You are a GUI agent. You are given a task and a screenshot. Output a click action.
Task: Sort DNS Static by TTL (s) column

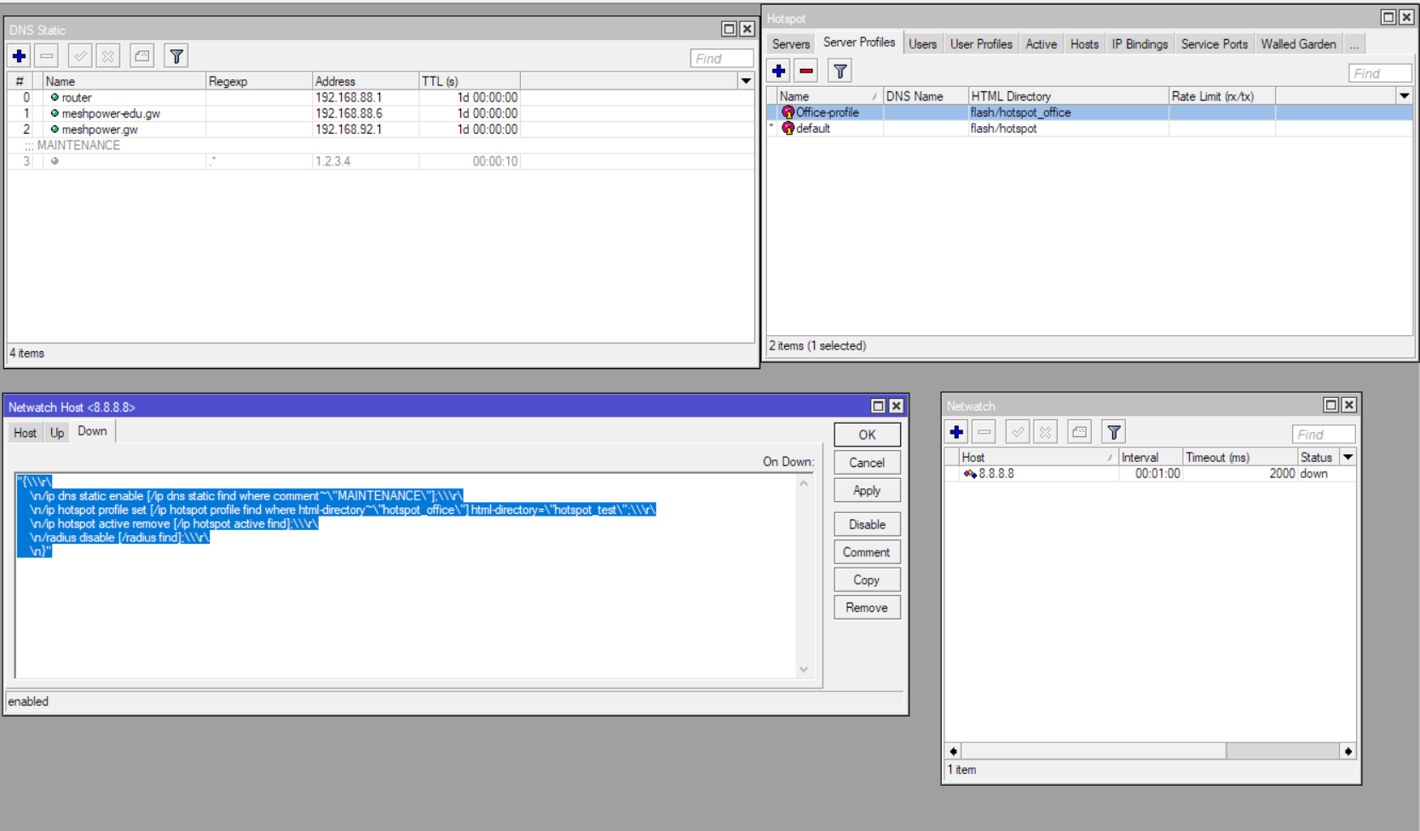tap(470, 81)
